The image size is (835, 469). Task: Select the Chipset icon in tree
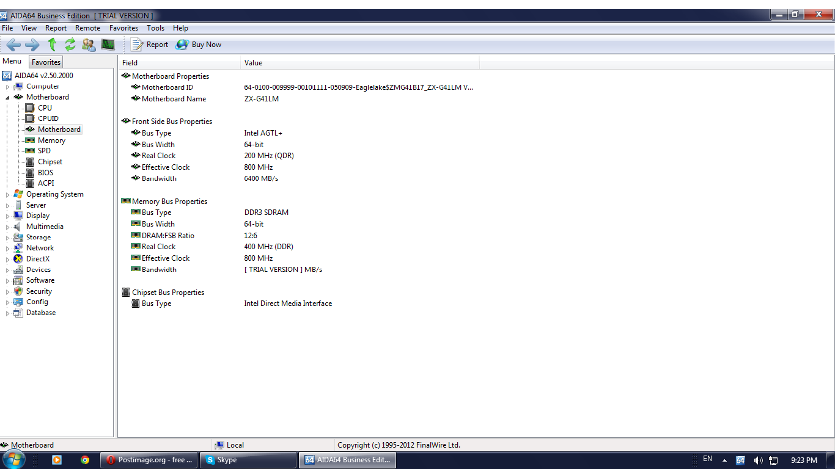coord(30,162)
